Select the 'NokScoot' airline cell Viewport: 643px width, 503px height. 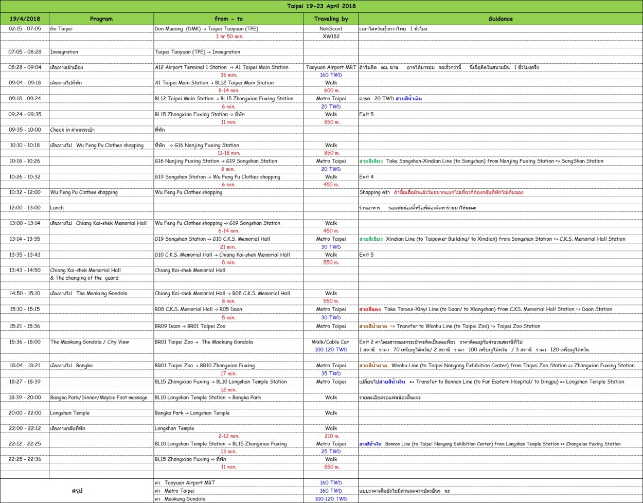331,29
